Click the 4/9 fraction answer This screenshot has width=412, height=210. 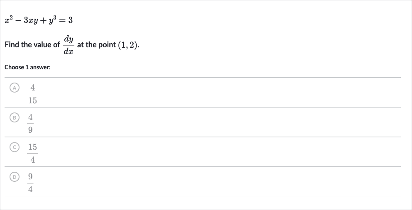(30, 123)
